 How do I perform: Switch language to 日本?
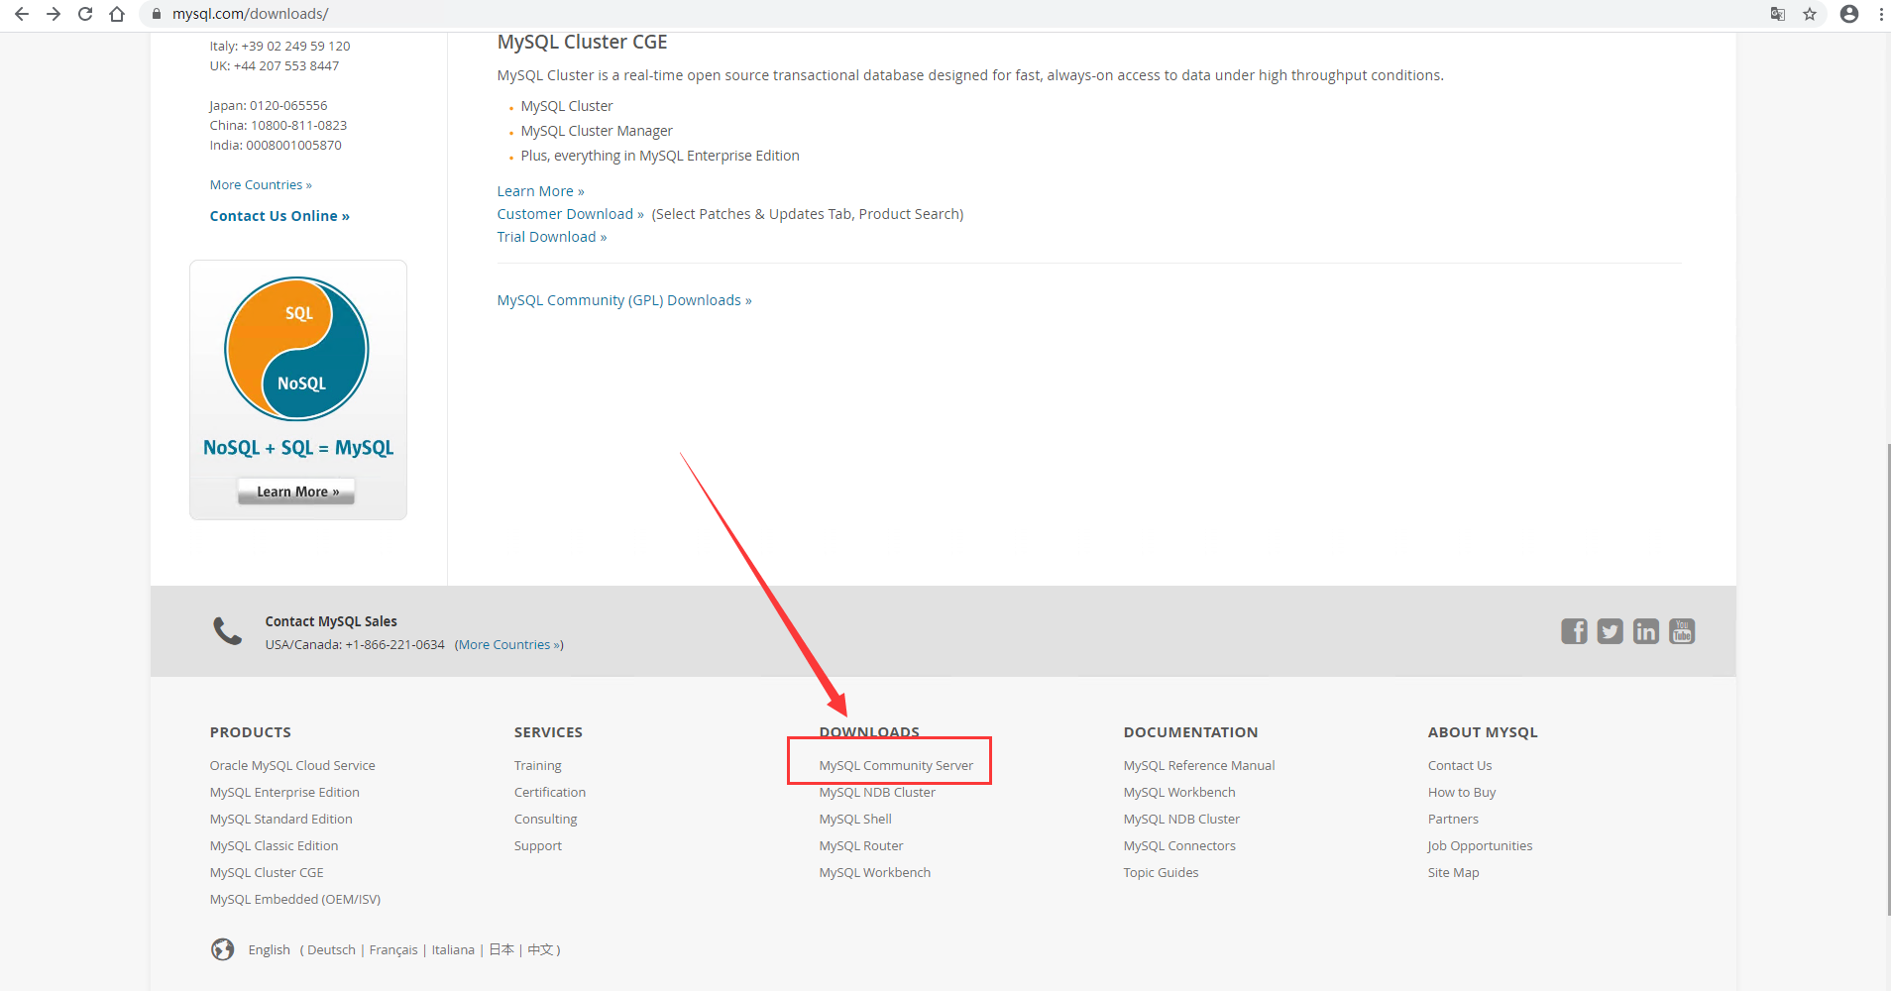[x=501, y=950]
